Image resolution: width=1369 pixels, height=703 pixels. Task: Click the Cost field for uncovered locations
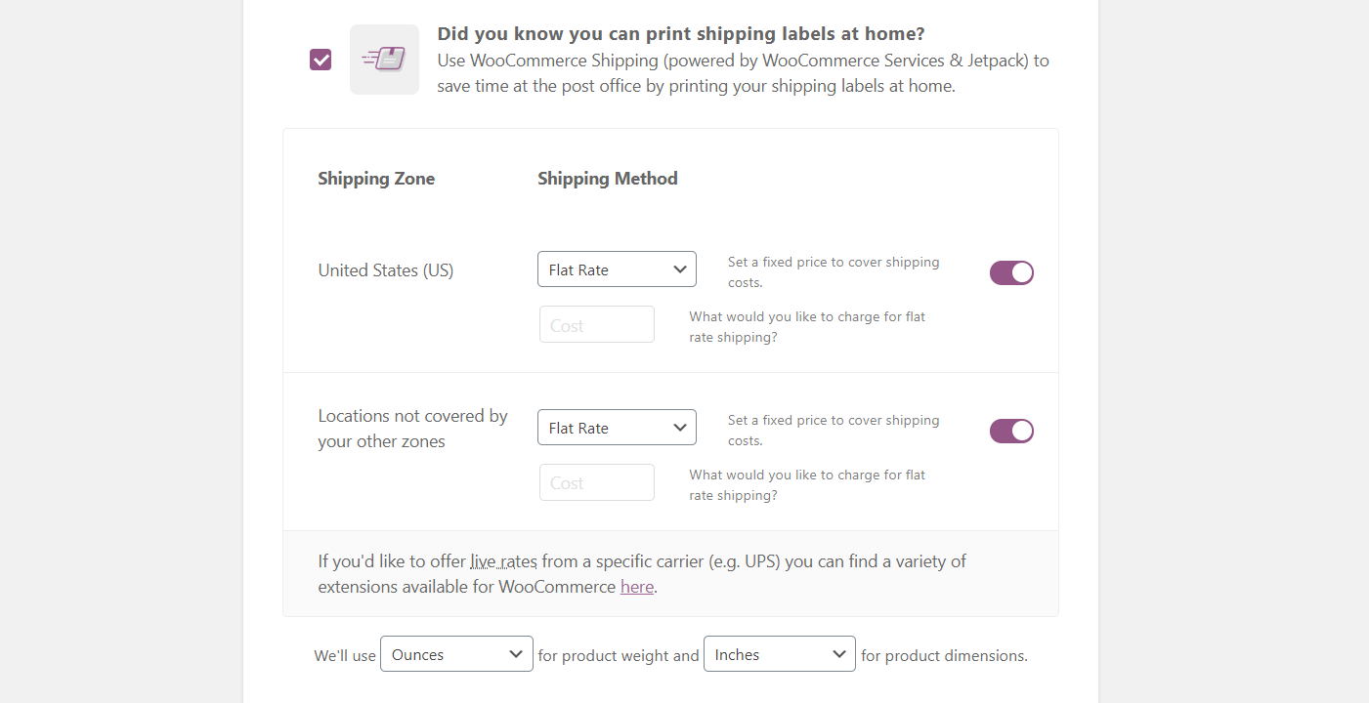coord(596,481)
